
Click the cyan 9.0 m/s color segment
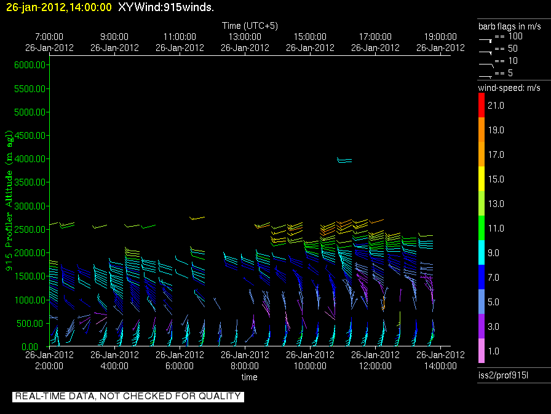click(482, 252)
